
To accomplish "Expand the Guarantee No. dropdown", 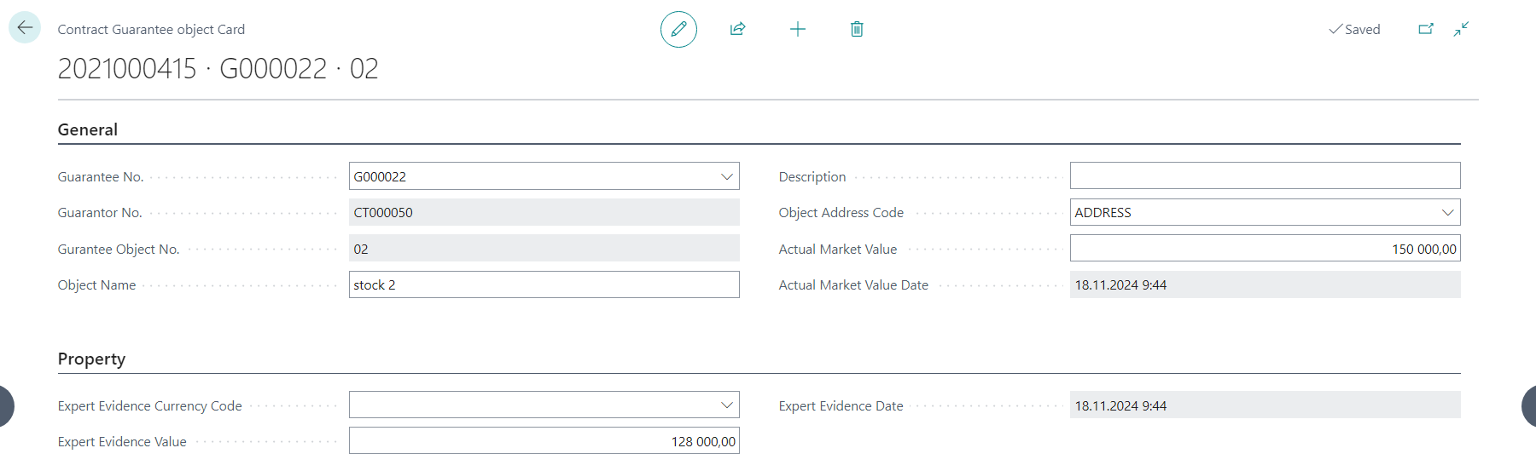I will pos(726,176).
